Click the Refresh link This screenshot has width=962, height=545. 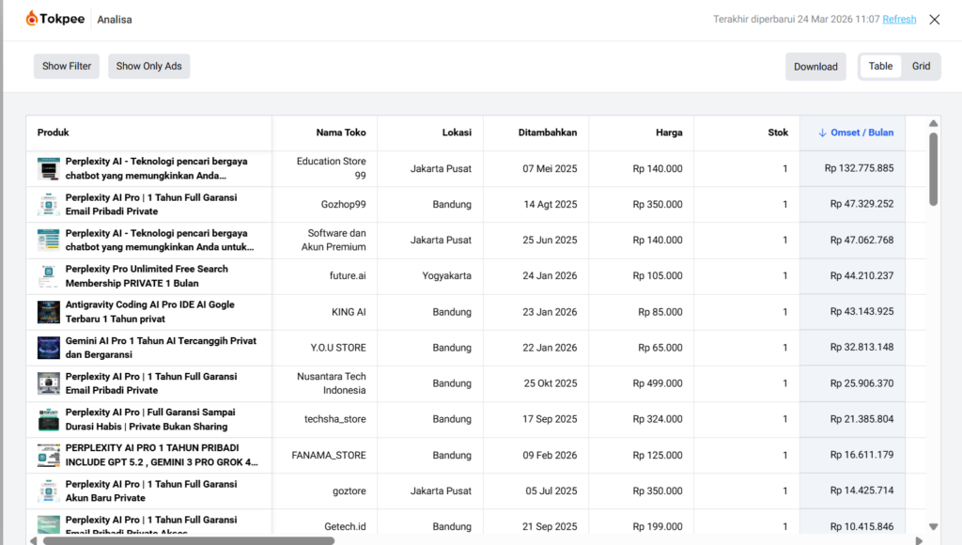(899, 20)
